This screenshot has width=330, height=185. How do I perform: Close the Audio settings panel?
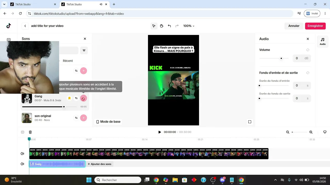point(308,39)
